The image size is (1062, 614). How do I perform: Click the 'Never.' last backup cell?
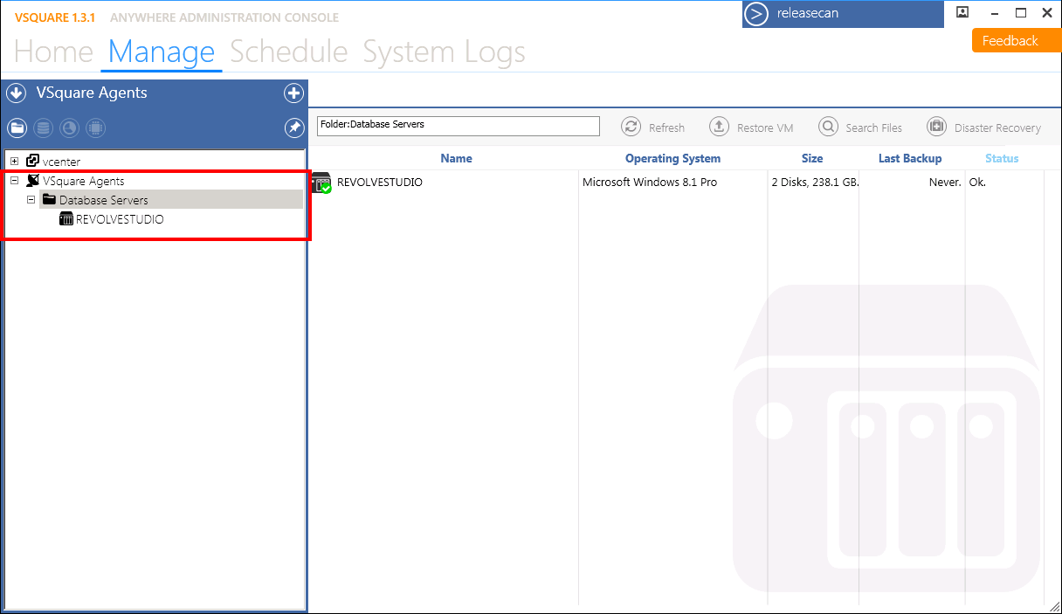pyautogui.click(x=945, y=183)
